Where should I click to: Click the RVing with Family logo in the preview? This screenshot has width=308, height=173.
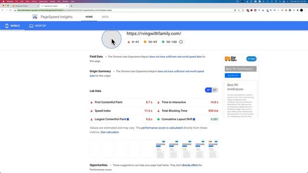[231, 59]
